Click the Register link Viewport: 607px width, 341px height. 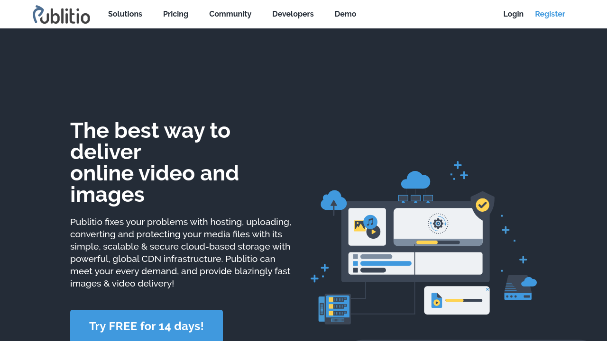[550, 14]
